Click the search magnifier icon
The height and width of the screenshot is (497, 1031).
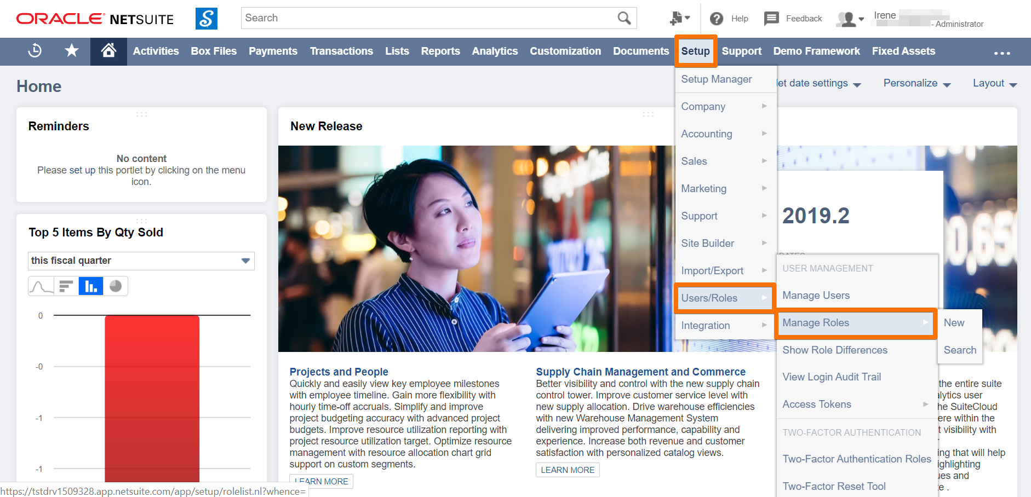pos(624,18)
